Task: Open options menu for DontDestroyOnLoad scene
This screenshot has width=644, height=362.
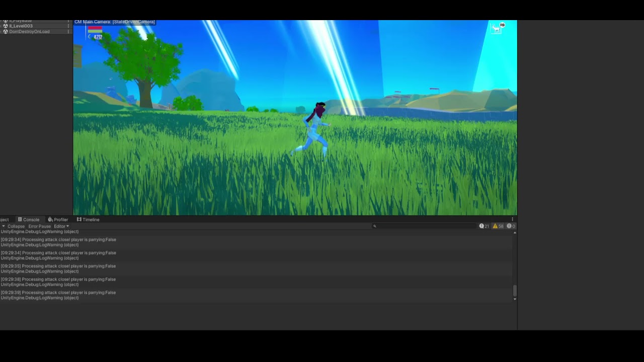Action: [x=68, y=32]
